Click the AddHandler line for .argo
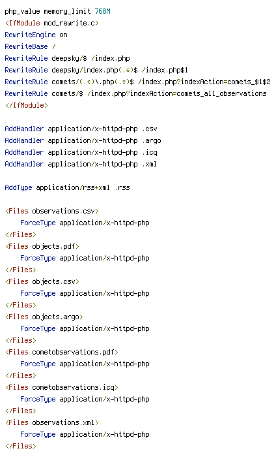 point(83,140)
